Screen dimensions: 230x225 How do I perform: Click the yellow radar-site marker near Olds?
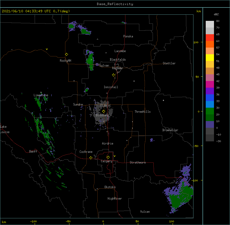pos(104,111)
